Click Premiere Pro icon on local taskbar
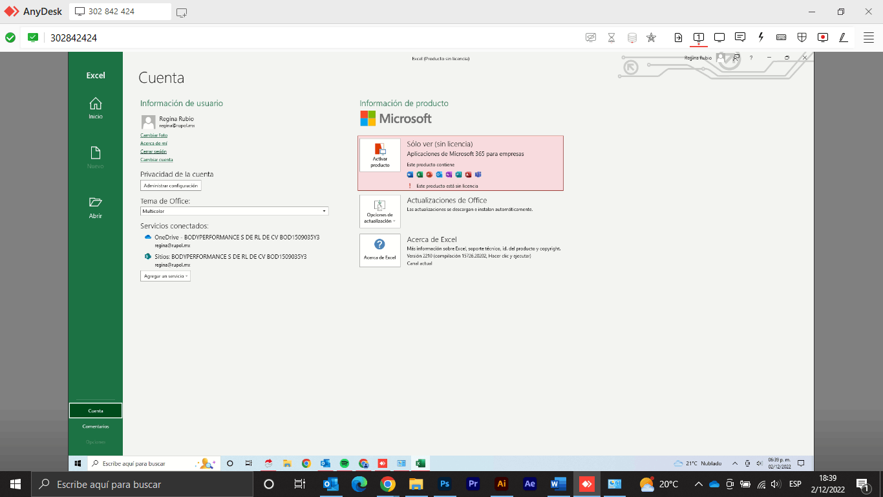 (x=473, y=484)
